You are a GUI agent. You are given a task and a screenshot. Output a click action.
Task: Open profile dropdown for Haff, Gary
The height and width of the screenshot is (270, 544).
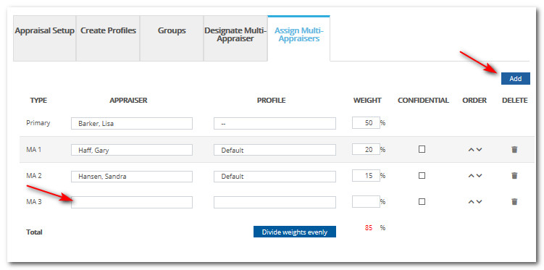tap(275, 150)
